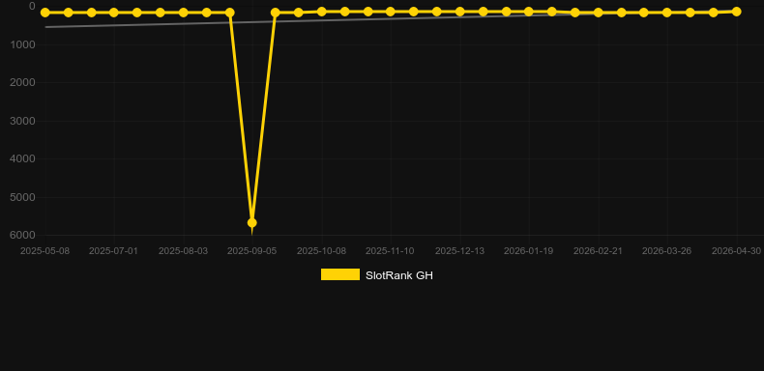Select the data point above 2026-03-26
The width and height of the screenshot is (764, 371).
pos(666,13)
